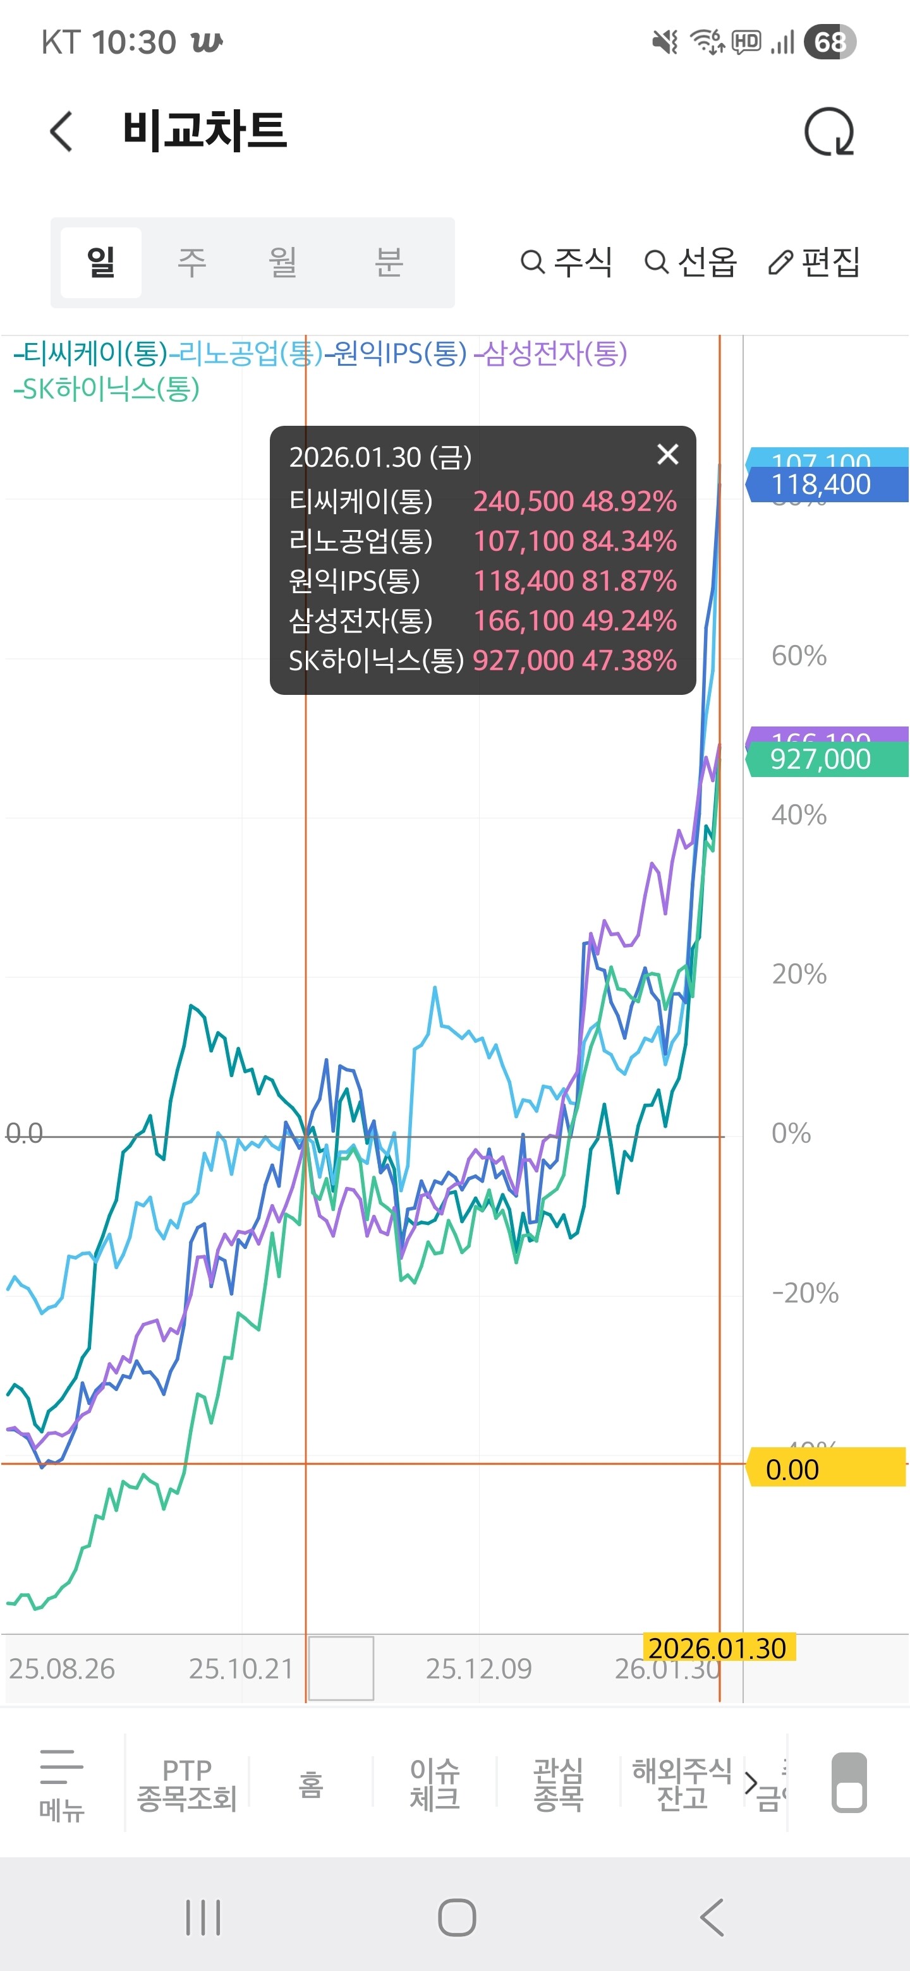Screen dimensions: 910x1971
Task: Open the 이슈체크 tab
Action: (x=435, y=1784)
